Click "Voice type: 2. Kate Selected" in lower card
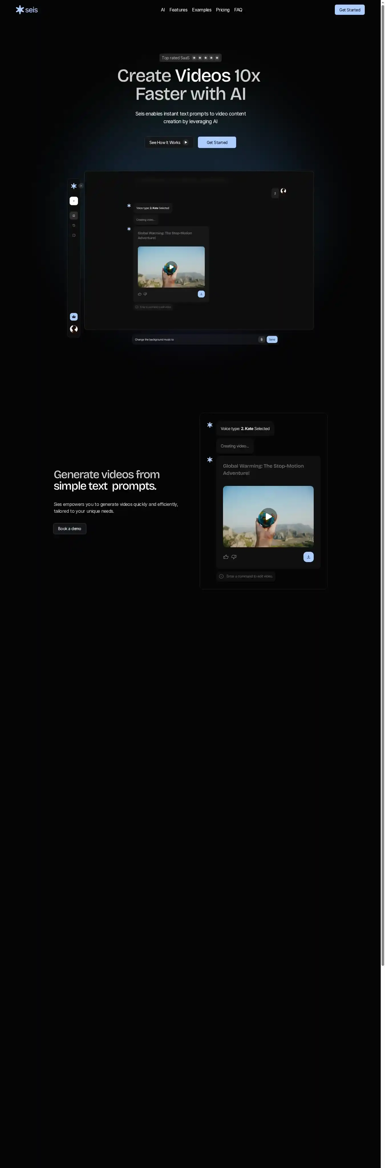385x1168 pixels. tap(245, 429)
